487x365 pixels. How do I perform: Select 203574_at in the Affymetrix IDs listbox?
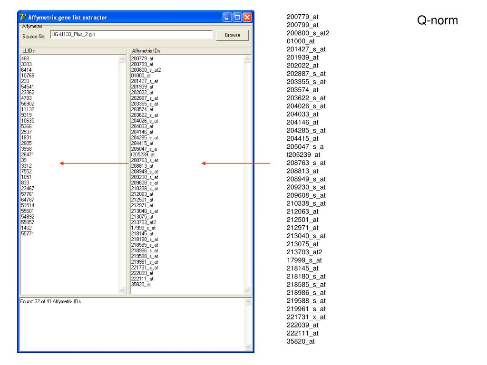pos(142,109)
